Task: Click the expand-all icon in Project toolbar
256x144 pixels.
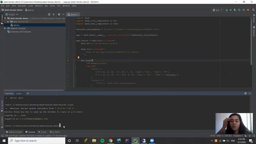Action: (53, 14)
